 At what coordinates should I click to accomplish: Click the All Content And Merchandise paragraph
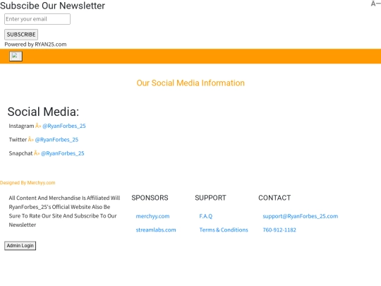coord(64,211)
